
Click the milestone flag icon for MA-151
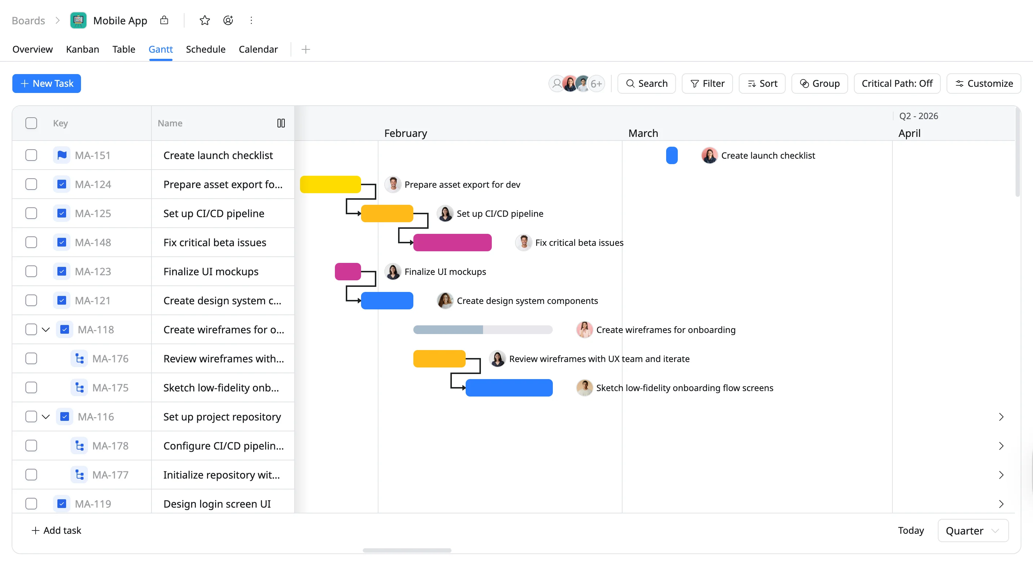[62, 155]
